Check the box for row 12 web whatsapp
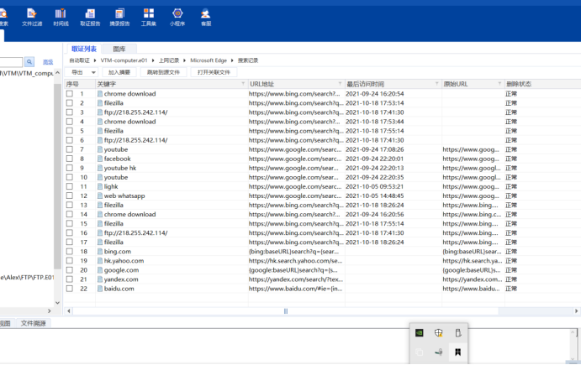Screen dimensions: 581x365 [x=69, y=196]
